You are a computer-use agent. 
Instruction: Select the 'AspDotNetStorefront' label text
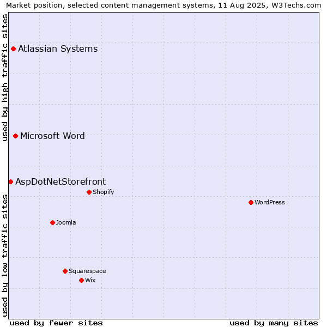point(60,182)
